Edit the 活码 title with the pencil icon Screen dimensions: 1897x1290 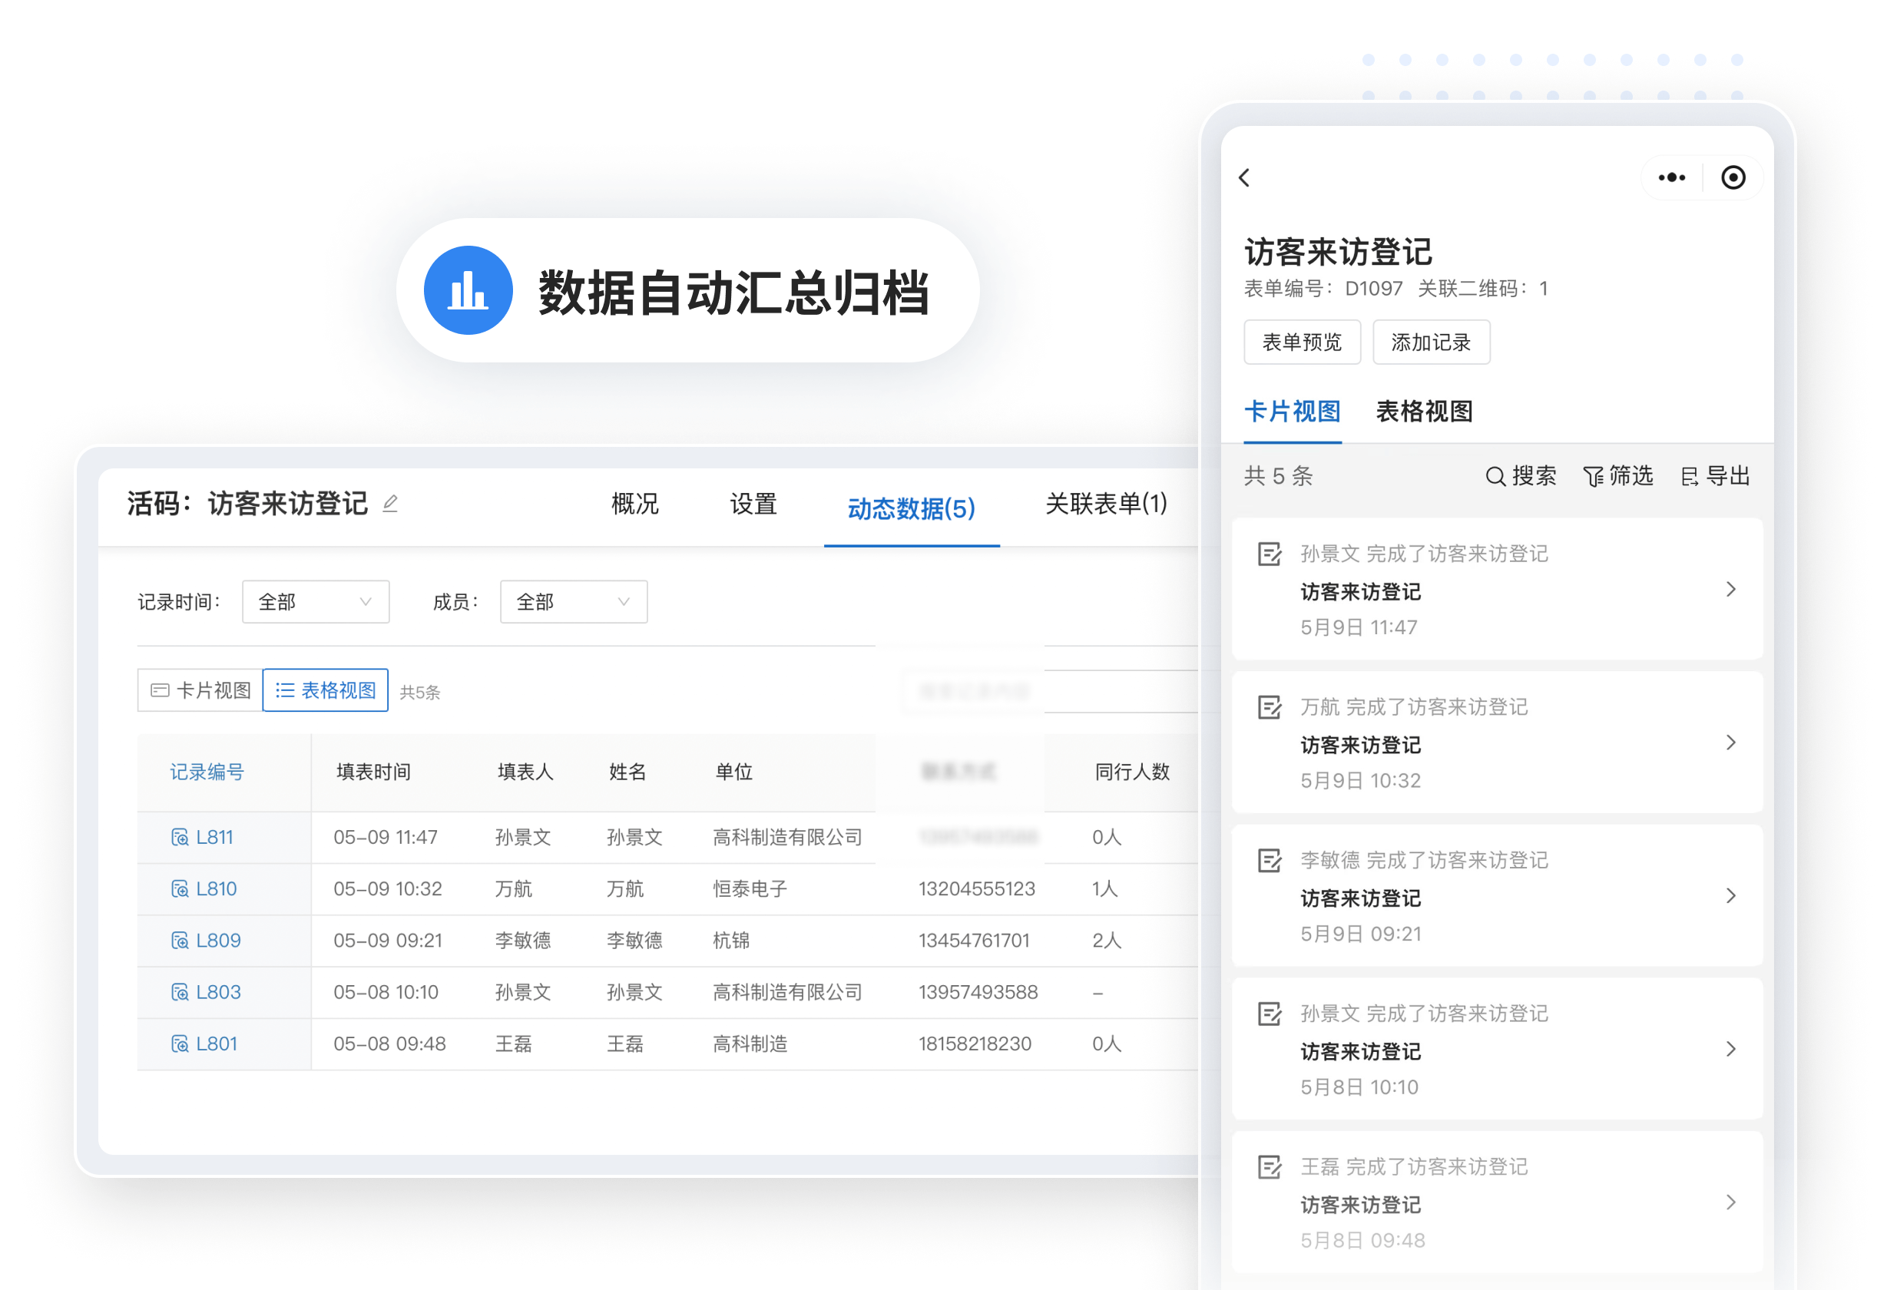click(390, 504)
